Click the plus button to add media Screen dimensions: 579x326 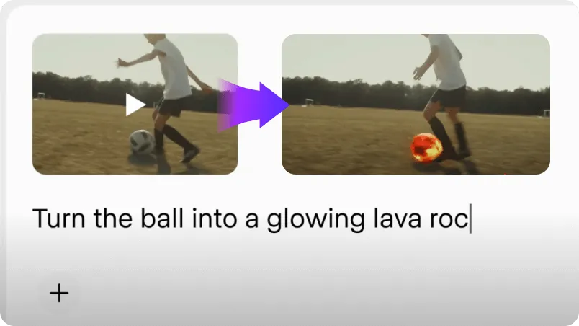coord(59,293)
